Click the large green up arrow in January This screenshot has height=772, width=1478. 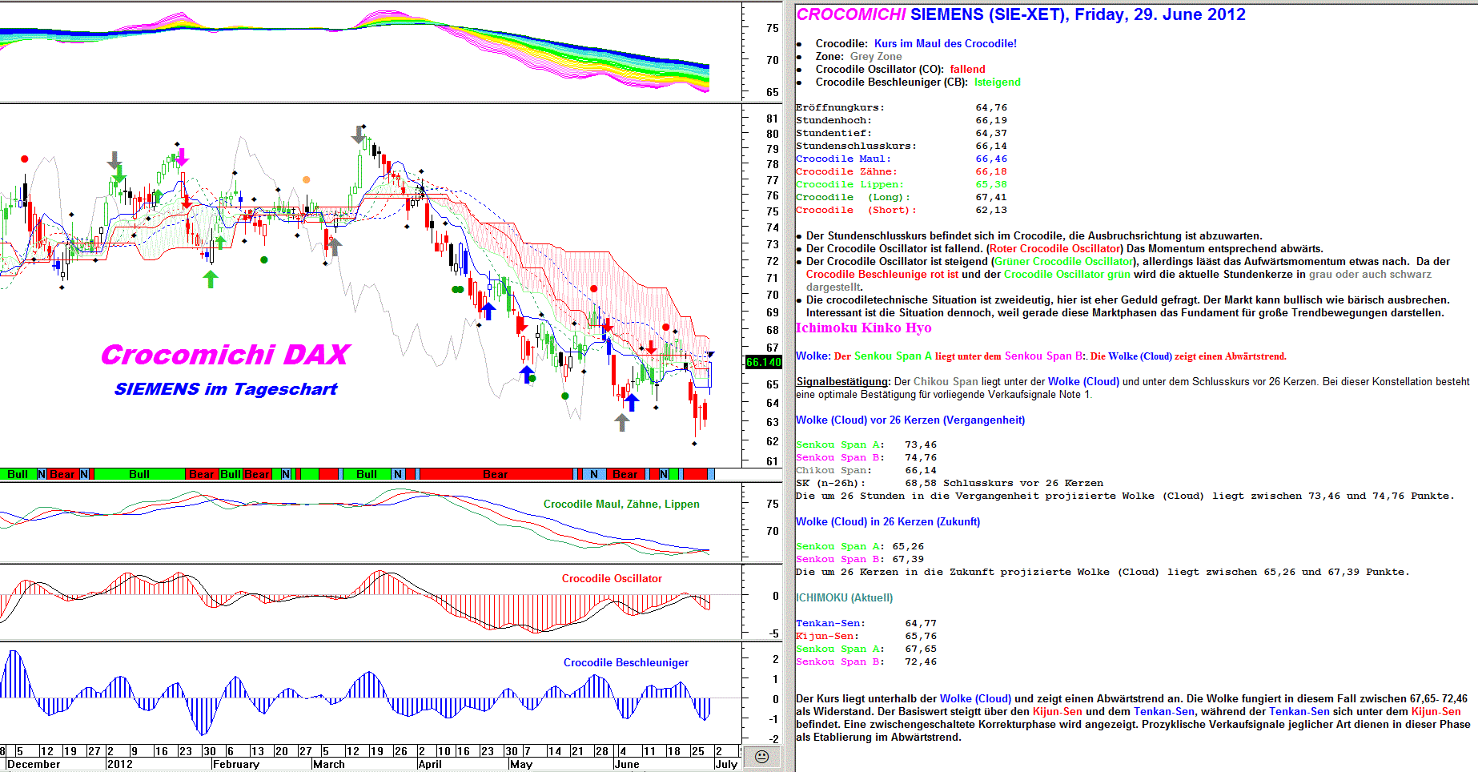coord(211,279)
